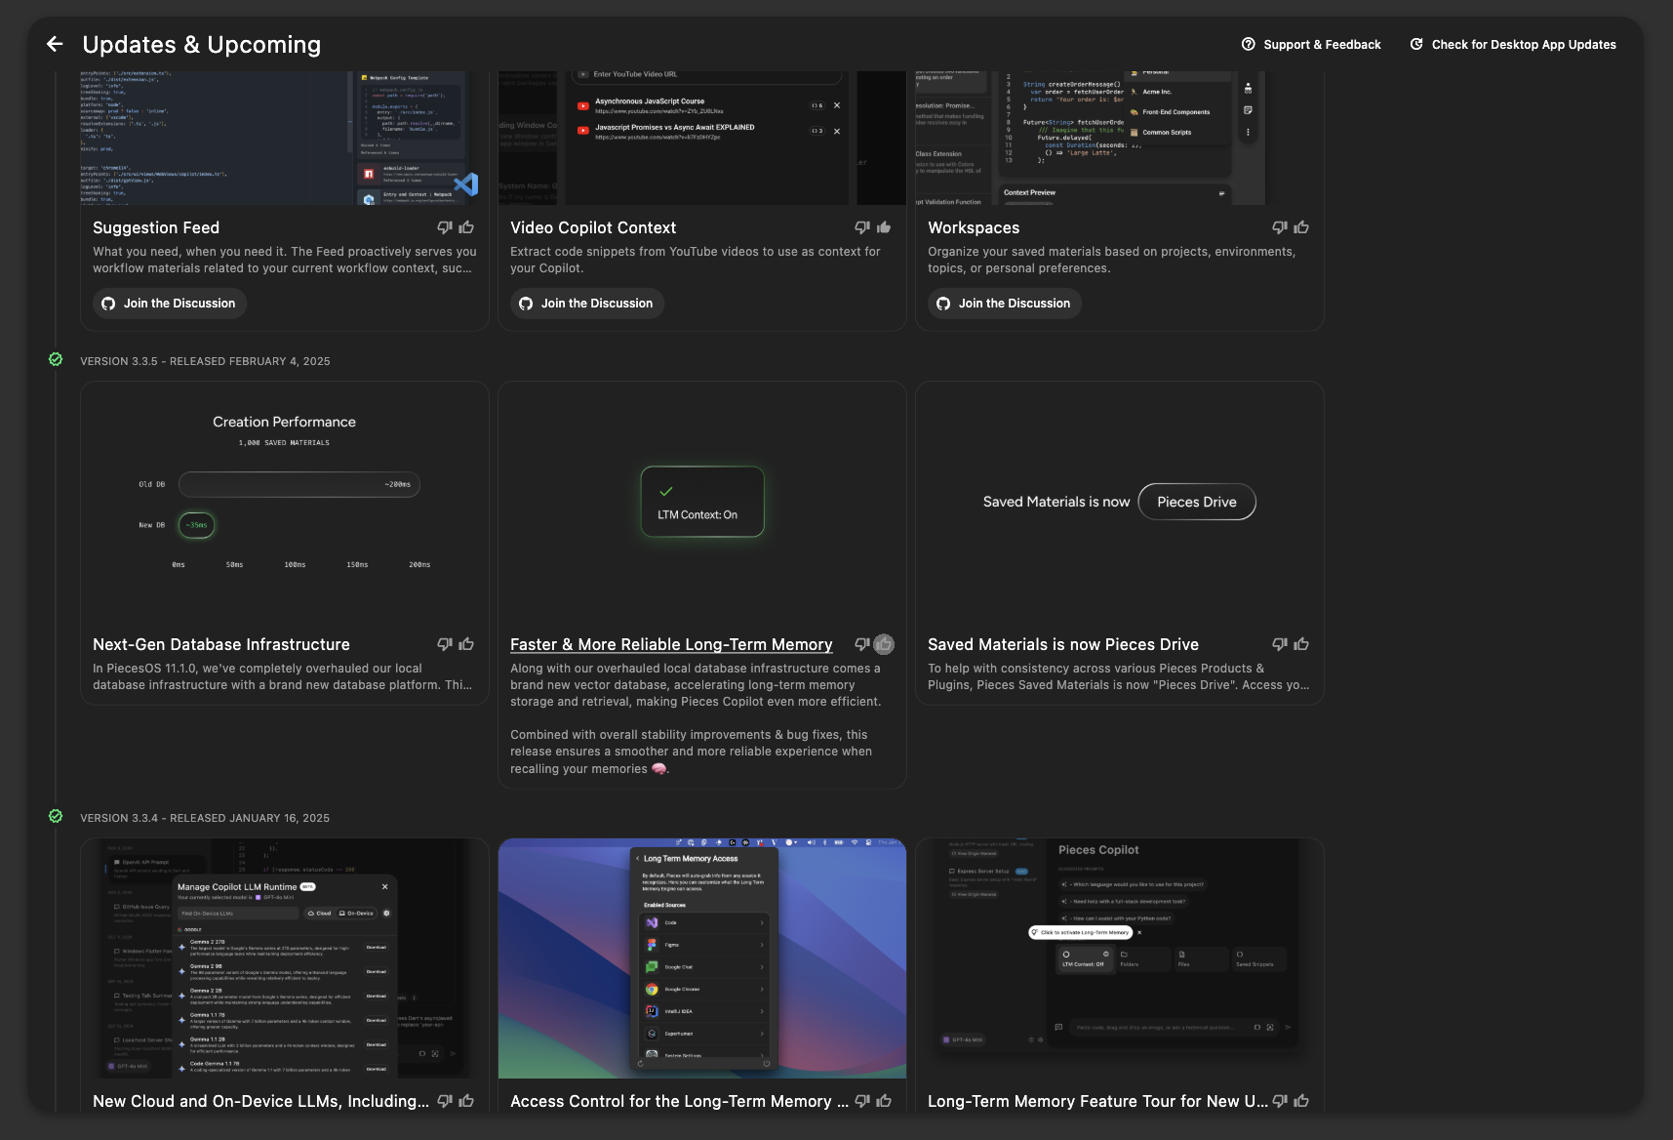Thumbs up Long-Term Memory Feature Tour
1673x1140 pixels.
1301,1101
